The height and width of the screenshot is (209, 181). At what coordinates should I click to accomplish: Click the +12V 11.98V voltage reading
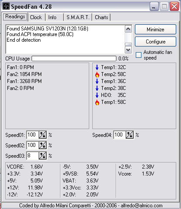pyautogui.click(x=25, y=188)
